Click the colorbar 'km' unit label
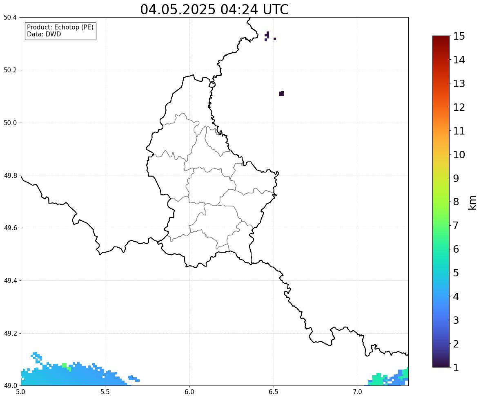 [x=472, y=202]
